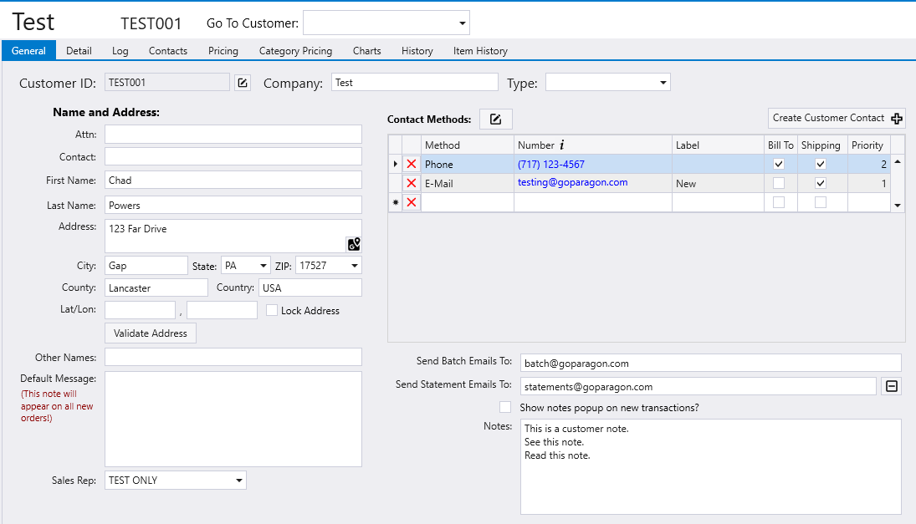
Task: Click the Customer ID field TEST001
Action: (x=167, y=82)
